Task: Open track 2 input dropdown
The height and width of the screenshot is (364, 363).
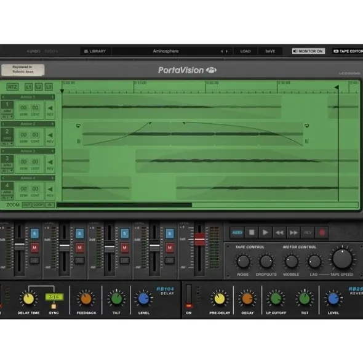Action: (7, 144)
